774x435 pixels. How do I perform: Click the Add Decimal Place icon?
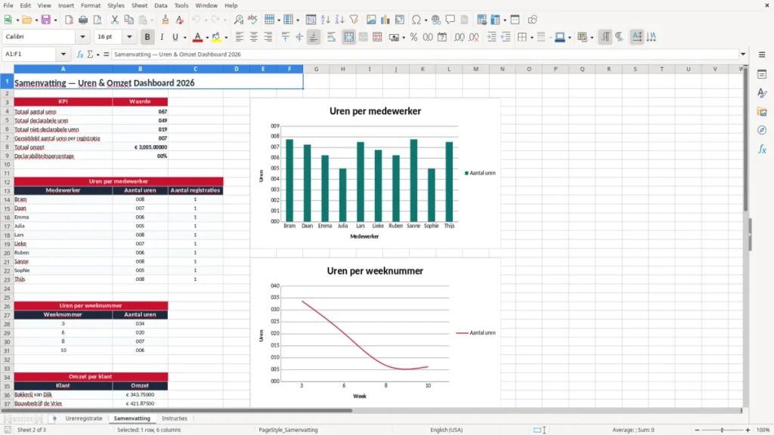pos(459,37)
